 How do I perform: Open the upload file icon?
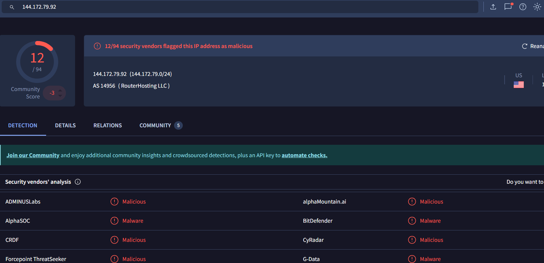click(x=493, y=7)
